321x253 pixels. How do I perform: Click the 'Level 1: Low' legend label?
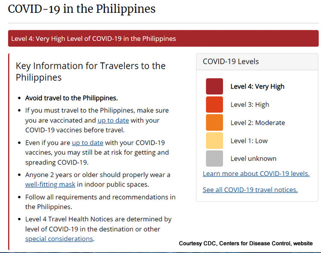click(249, 141)
